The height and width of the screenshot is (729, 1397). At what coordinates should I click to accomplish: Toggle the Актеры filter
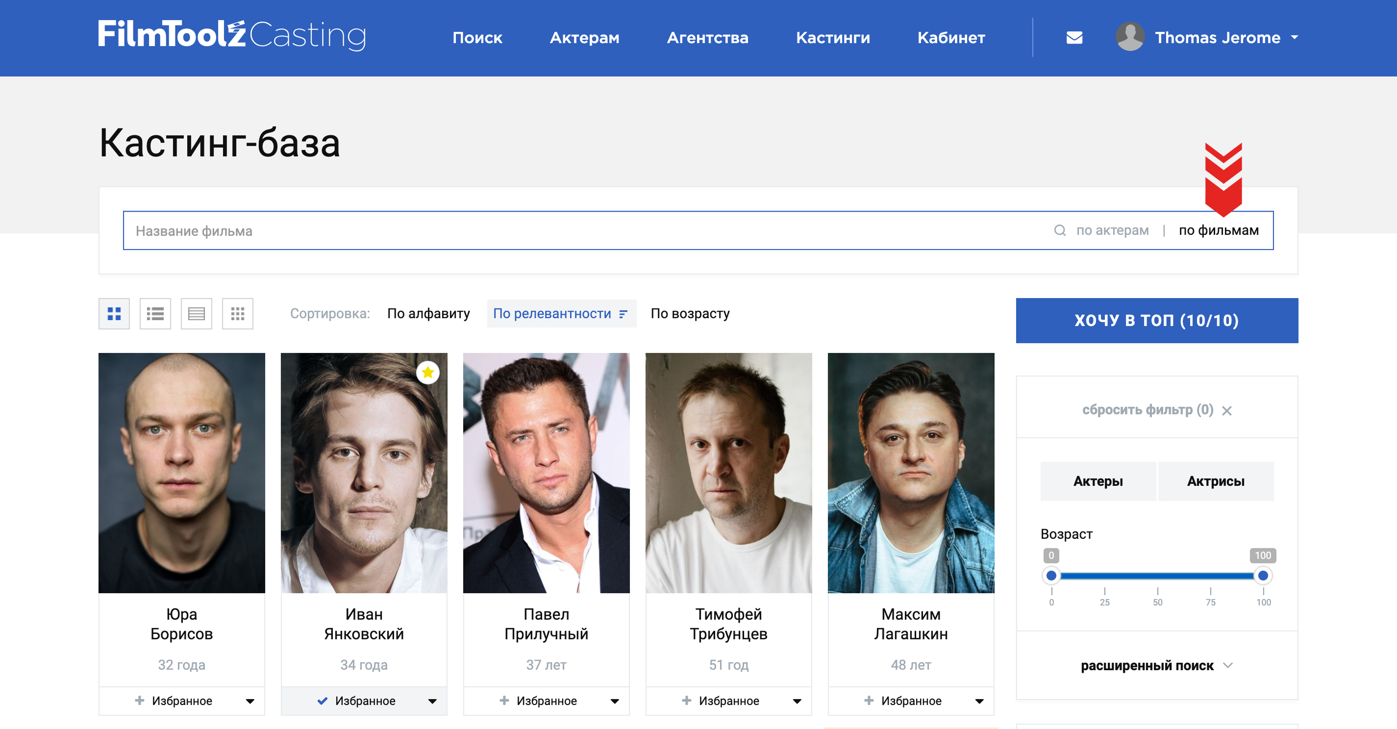[1098, 481]
